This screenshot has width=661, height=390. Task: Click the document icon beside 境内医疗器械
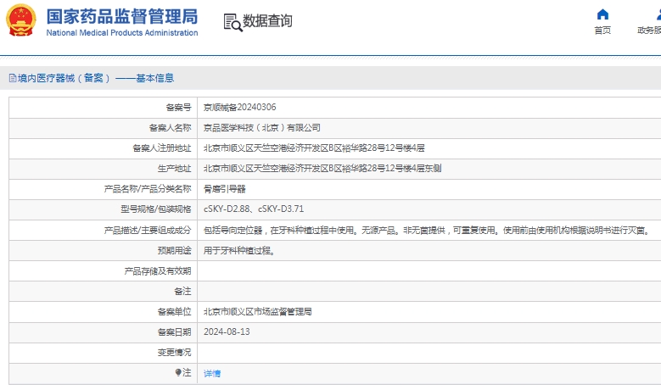click(13, 78)
